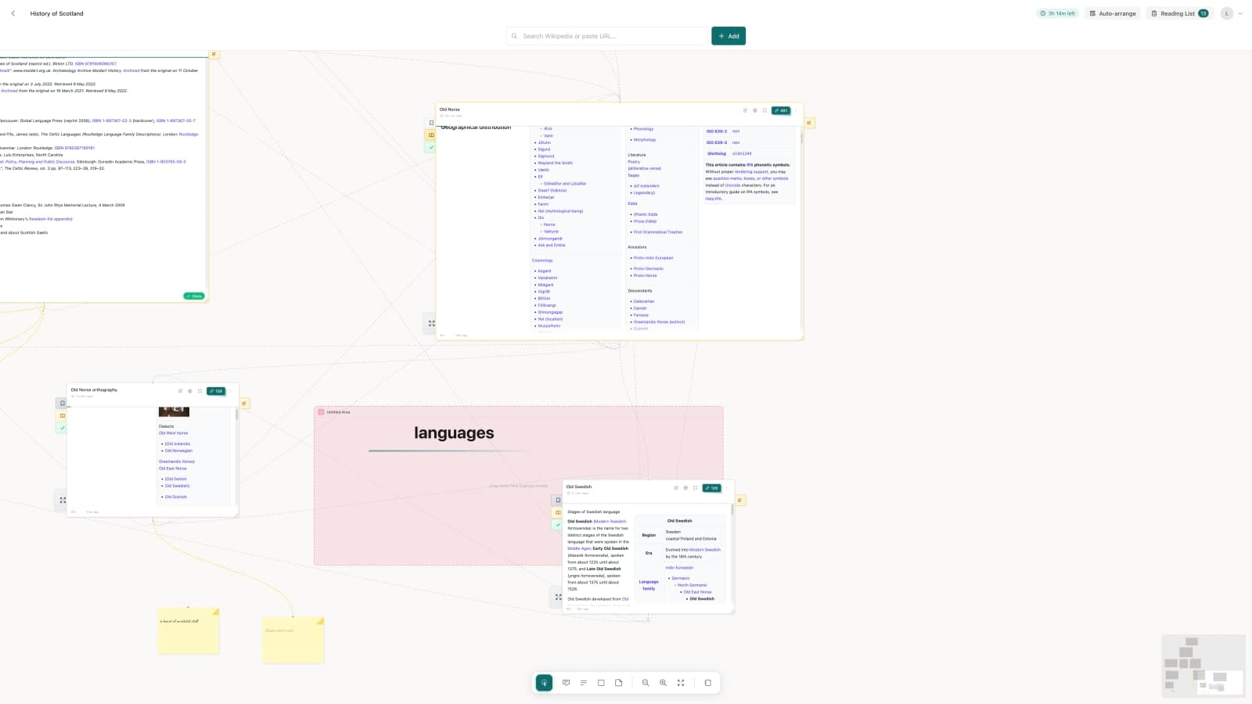Zoom in using the plus magnifier

tap(663, 683)
